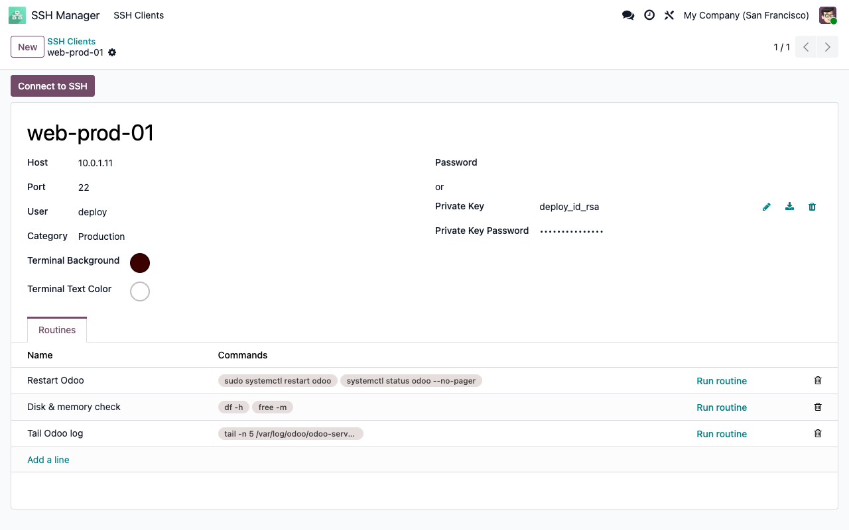Image resolution: width=849 pixels, height=530 pixels.
Task: Click the Connect to SSH button
Action: coord(52,86)
